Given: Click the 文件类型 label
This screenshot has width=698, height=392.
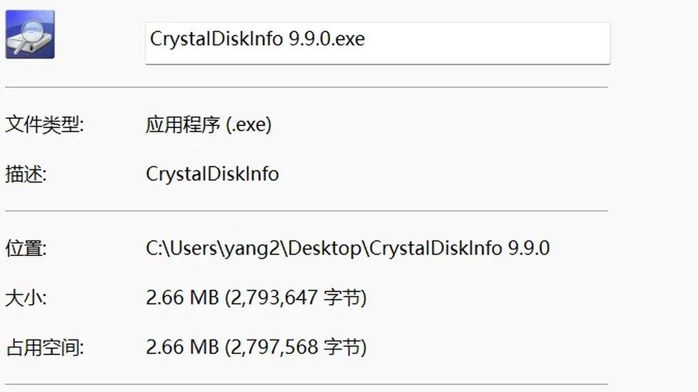Looking at the screenshot, I should (x=44, y=125).
